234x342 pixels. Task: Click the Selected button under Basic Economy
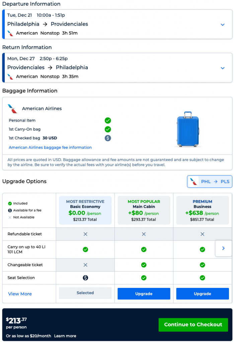coord(85,293)
